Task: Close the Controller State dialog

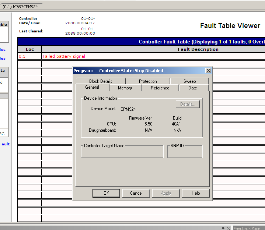Action: 208,71
